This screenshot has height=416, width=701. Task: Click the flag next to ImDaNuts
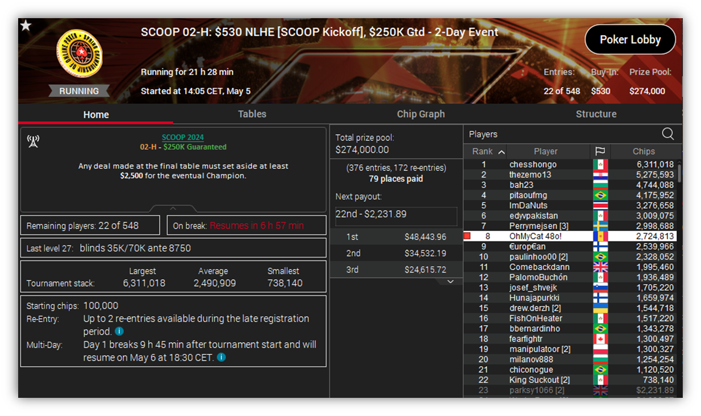click(600, 205)
